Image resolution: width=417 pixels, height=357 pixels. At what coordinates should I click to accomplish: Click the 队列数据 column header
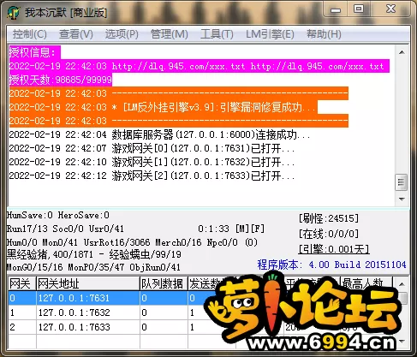point(164,283)
